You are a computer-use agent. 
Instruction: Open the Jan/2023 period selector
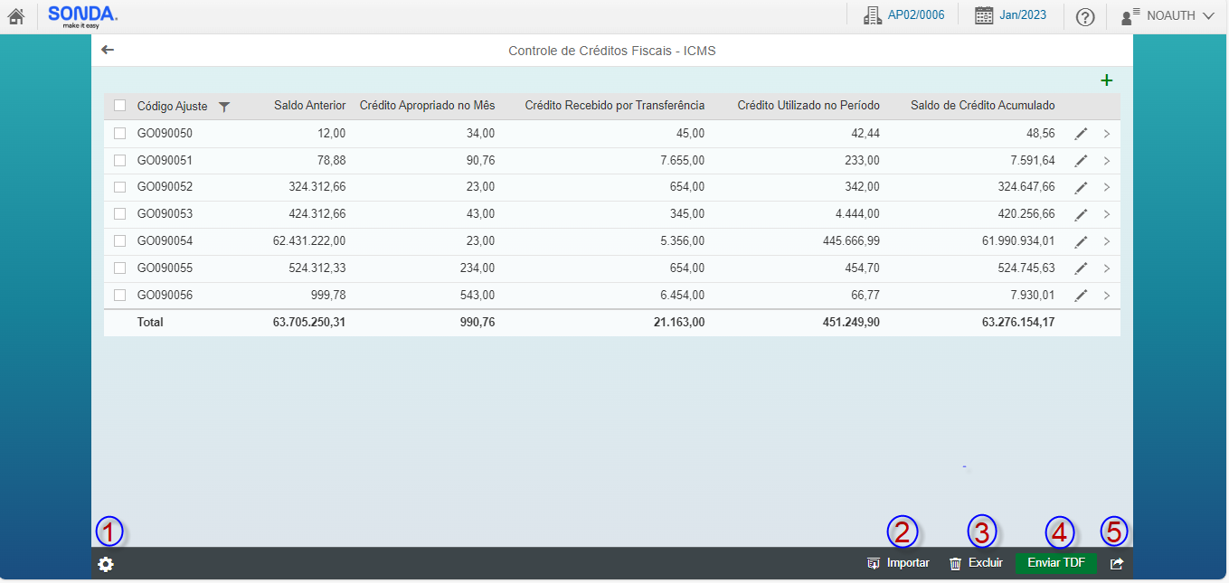[1011, 15]
